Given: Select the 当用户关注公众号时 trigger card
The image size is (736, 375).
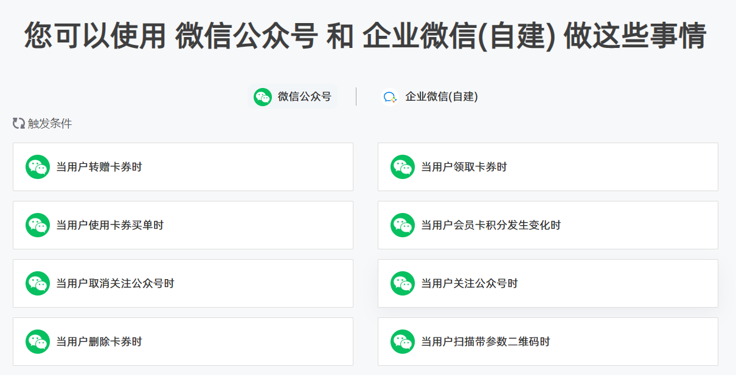Looking at the screenshot, I should (x=548, y=283).
